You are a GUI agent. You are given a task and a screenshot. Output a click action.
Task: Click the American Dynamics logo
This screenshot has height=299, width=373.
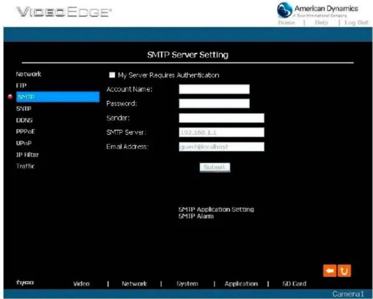click(x=318, y=10)
